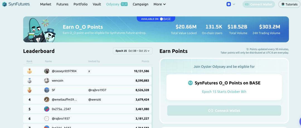
Task: Click the points value 3,181,227
Action: pyautogui.click(x=142, y=119)
